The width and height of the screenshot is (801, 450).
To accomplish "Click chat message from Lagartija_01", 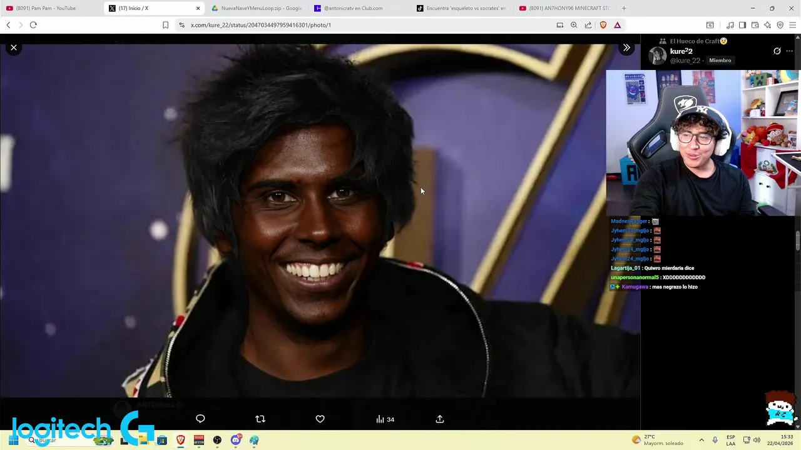I will (653, 268).
